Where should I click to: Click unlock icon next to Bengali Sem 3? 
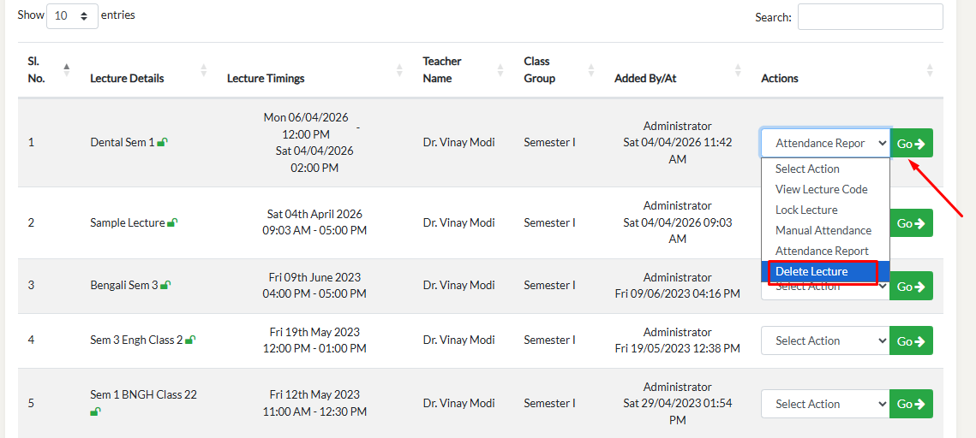(165, 286)
